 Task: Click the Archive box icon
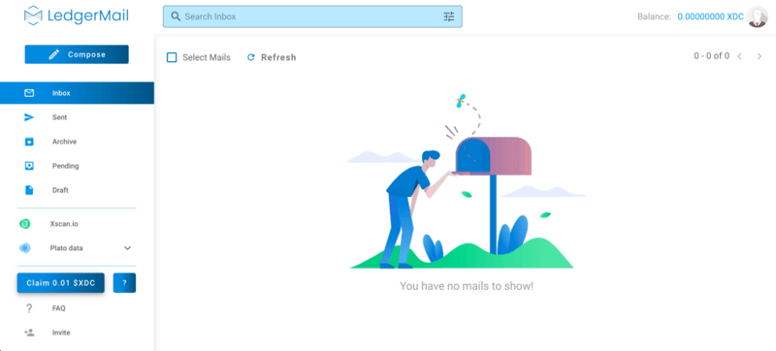pos(29,142)
